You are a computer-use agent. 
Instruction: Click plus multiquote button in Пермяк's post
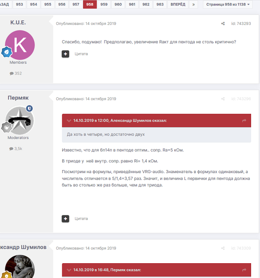click(65, 219)
